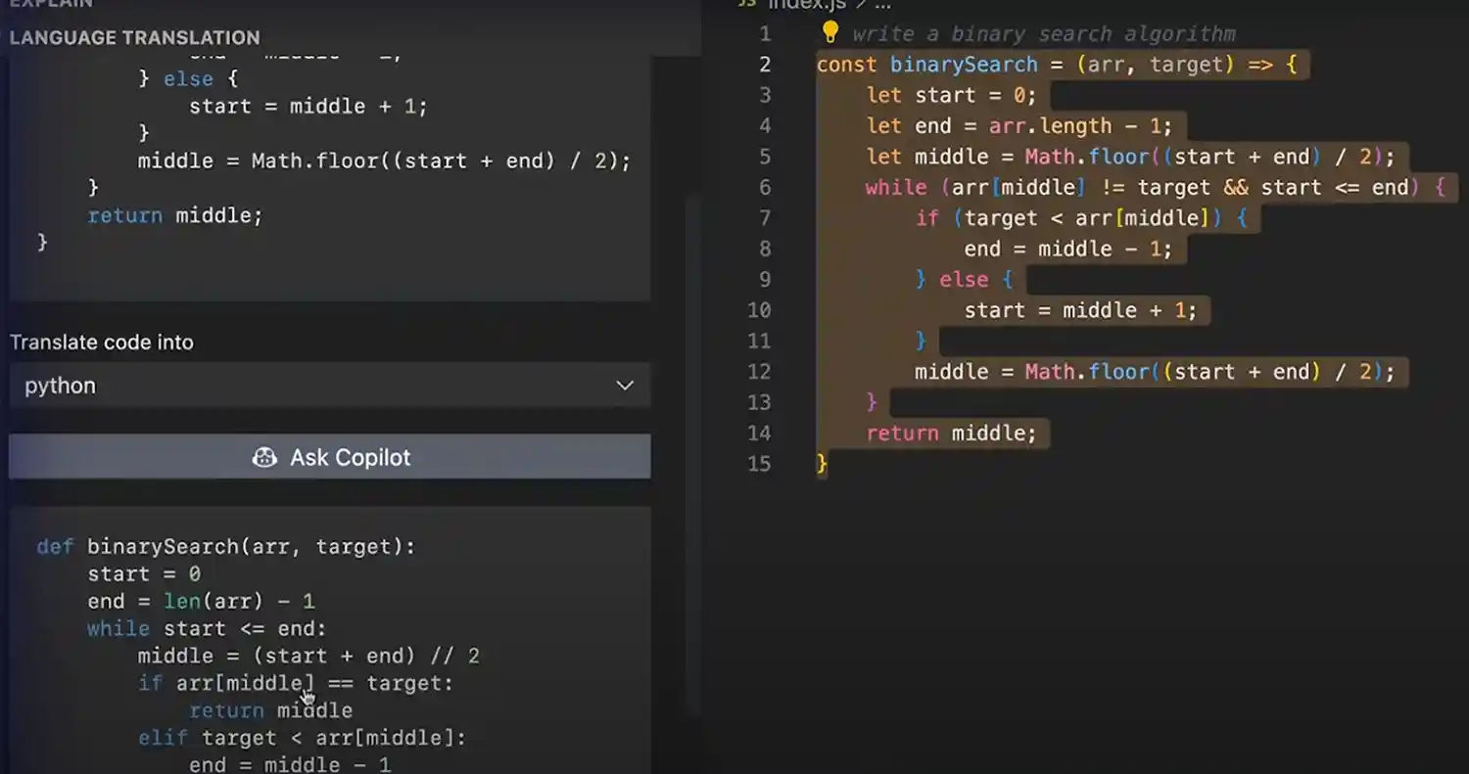Screen dimensions: 1469x774
Task: Click line number 2 in the gutter
Action: 765,65
